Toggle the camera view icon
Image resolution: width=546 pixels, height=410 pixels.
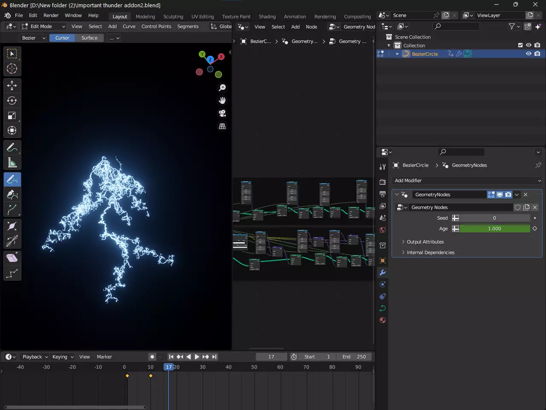click(x=222, y=113)
